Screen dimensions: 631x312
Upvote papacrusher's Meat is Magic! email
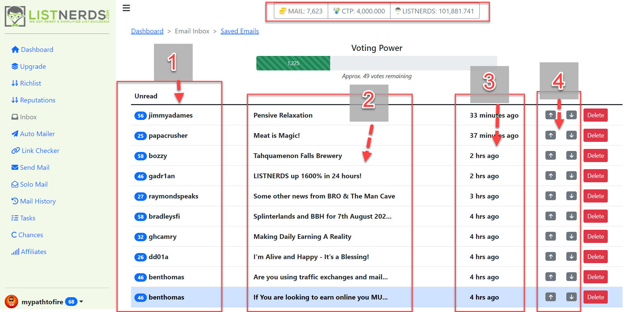(x=550, y=135)
